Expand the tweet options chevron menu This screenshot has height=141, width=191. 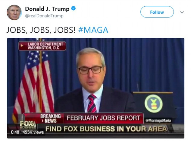coord(182,12)
